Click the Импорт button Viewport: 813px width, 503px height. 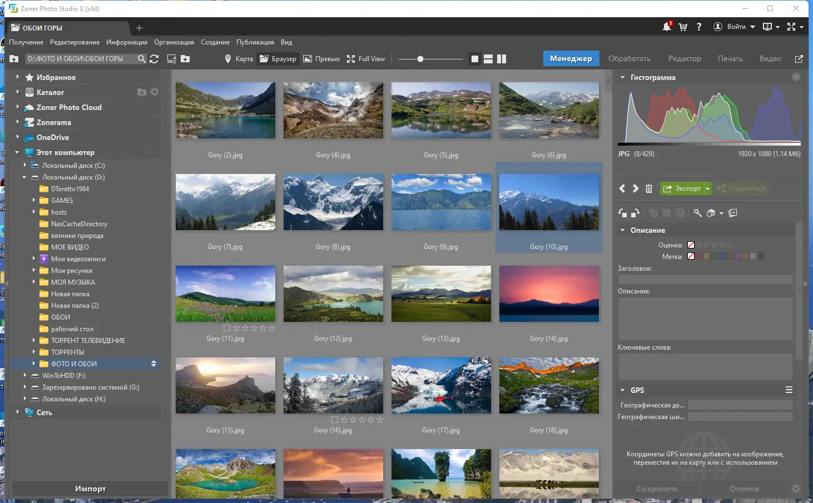(90, 488)
